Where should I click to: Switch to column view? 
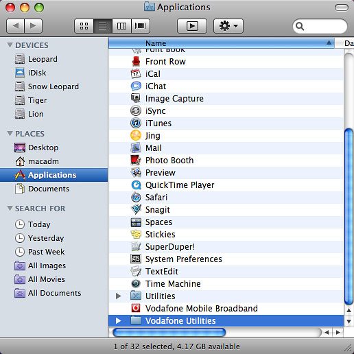click(x=121, y=26)
